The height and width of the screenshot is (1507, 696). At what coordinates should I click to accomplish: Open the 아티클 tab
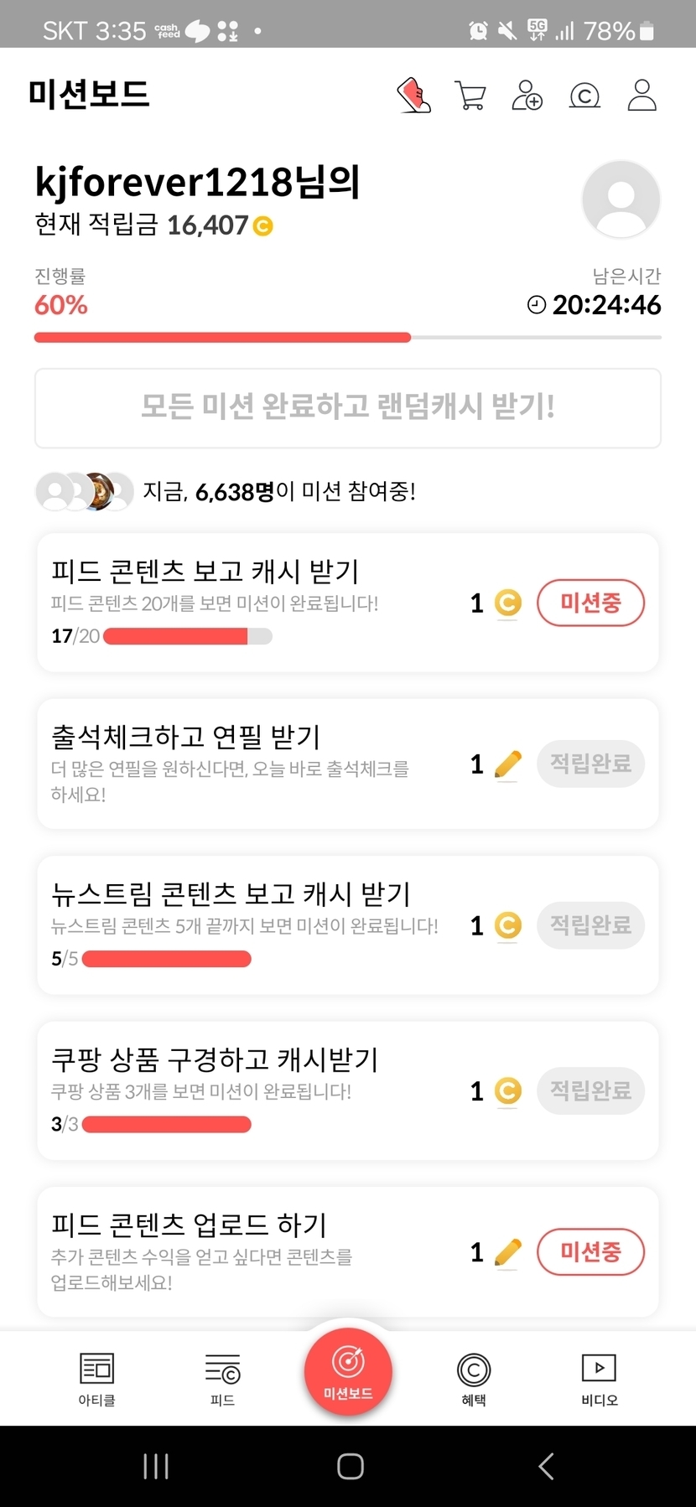[96, 1379]
